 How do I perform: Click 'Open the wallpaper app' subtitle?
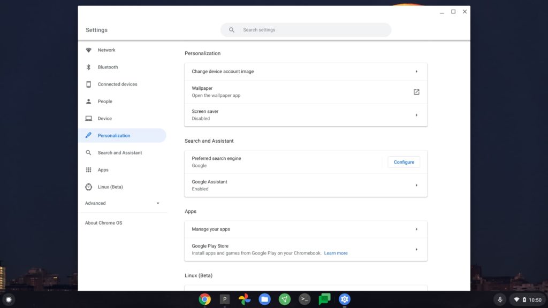(216, 95)
